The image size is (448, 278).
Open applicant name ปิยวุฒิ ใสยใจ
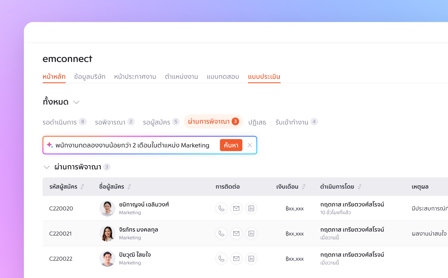pyautogui.click(x=135, y=255)
